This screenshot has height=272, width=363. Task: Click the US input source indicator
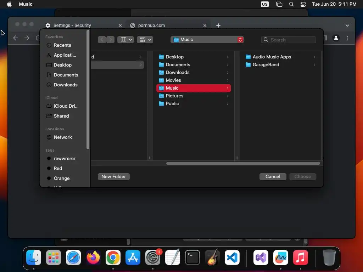pyautogui.click(x=264, y=4)
